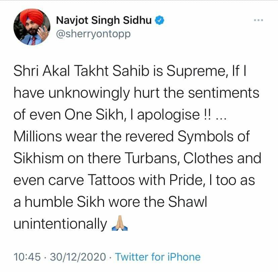Click the word "unintentionally" in the tweet
Screen dimensions: 278x272
coord(59,224)
